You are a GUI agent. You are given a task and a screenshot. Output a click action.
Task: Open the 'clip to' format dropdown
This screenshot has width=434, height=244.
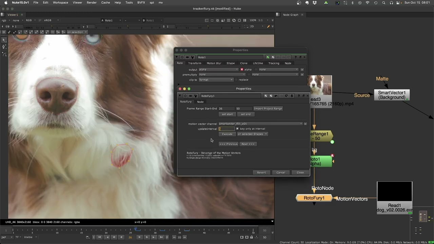(216, 80)
